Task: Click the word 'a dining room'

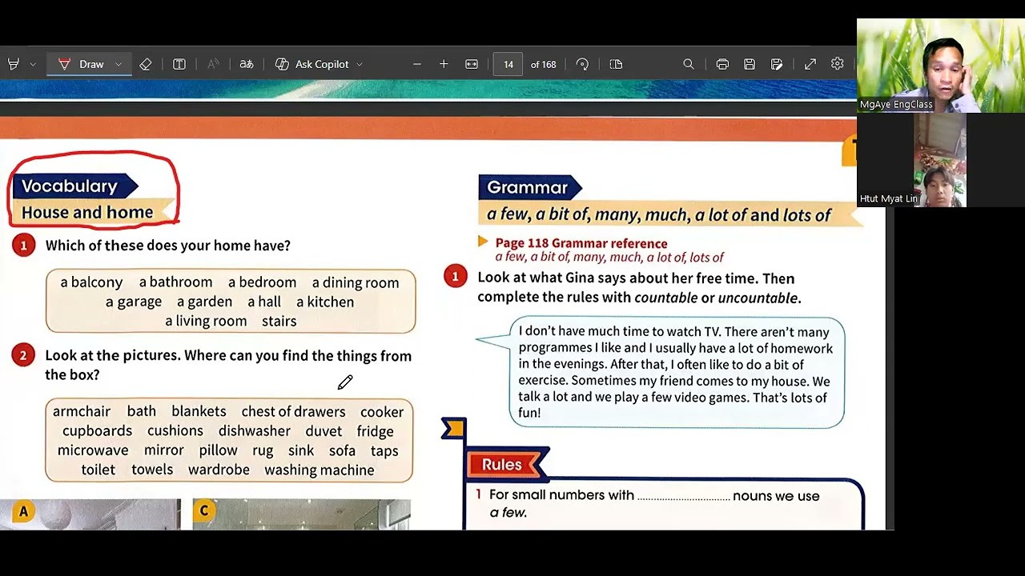Action: click(356, 282)
